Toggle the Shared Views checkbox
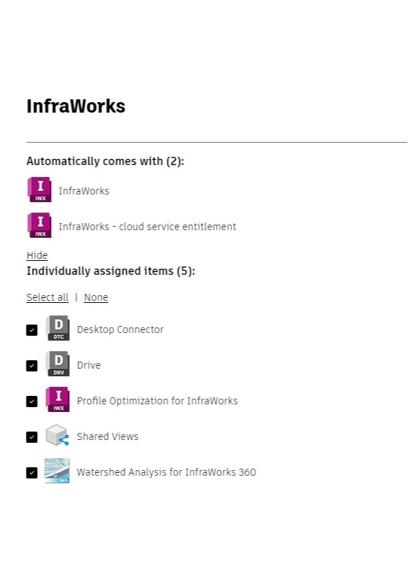The height and width of the screenshot is (561, 420). 31,436
